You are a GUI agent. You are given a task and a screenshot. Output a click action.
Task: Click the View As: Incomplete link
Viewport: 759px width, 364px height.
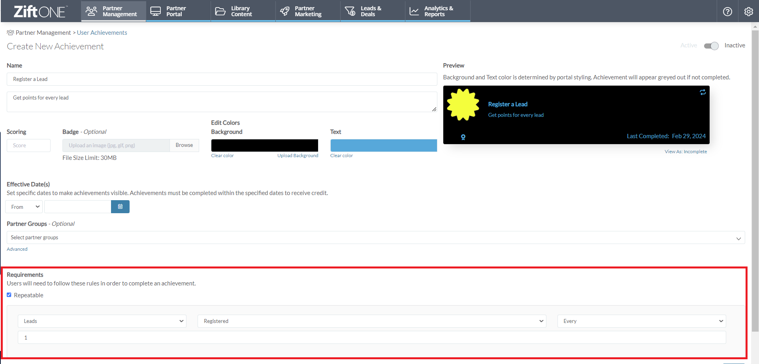[686, 152]
